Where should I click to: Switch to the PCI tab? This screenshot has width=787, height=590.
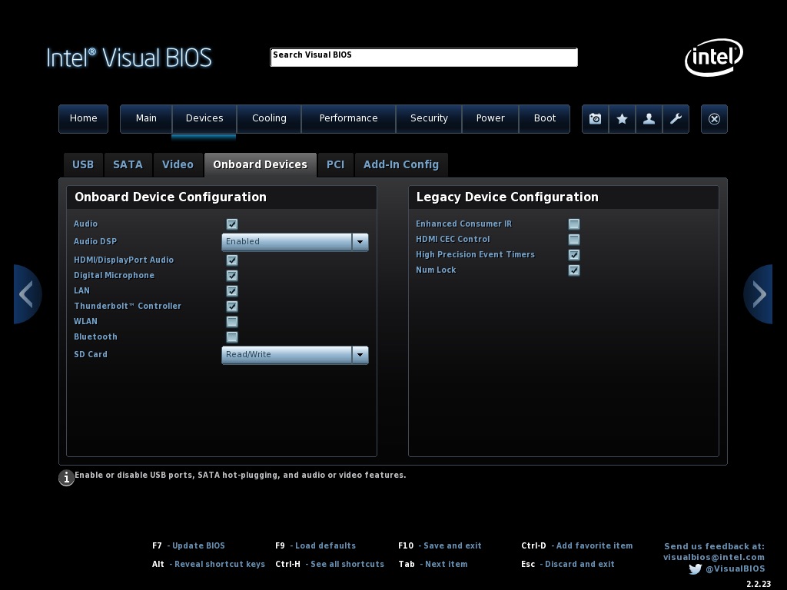click(x=336, y=165)
